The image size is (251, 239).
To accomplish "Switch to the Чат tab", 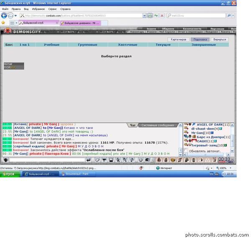I will tap(133, 125).
